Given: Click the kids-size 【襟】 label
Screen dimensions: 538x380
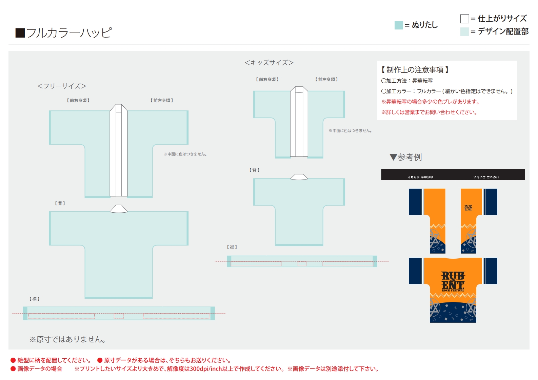Looking at the screenshot, I should pos(232,247).
